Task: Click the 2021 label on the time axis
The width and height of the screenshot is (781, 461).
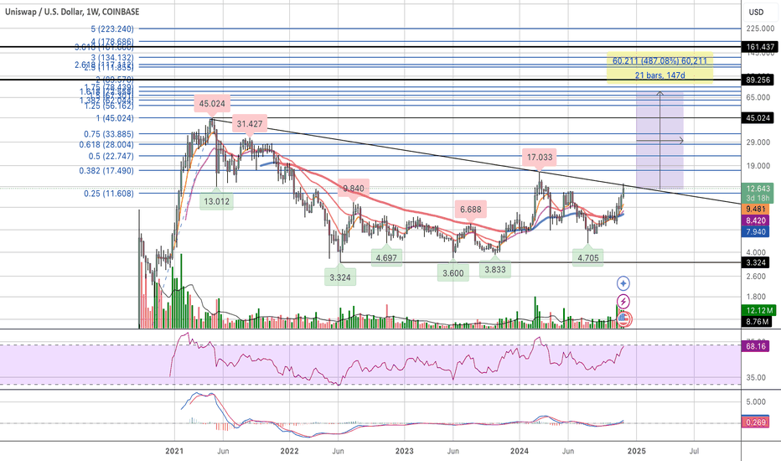Action: click(174, 451)
